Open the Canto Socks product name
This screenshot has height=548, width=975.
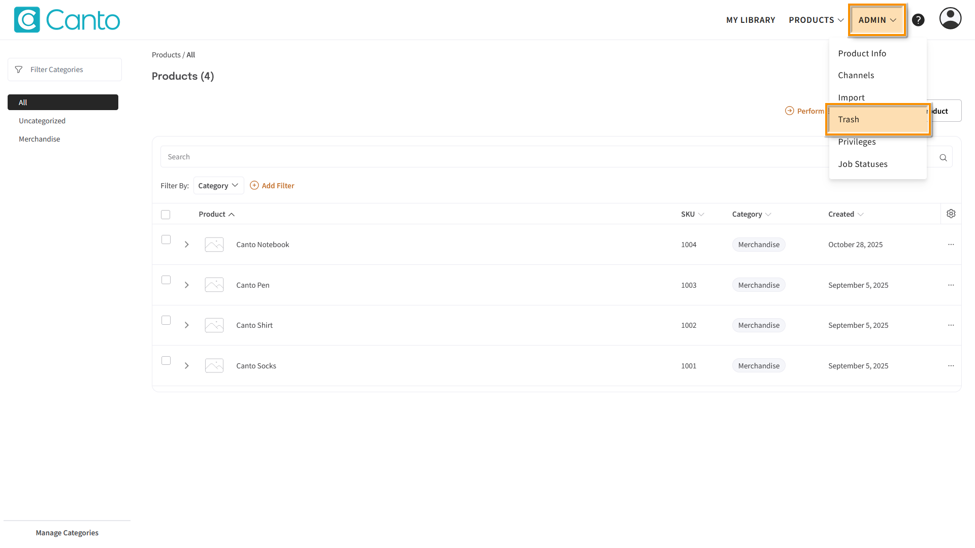(256, 366)
